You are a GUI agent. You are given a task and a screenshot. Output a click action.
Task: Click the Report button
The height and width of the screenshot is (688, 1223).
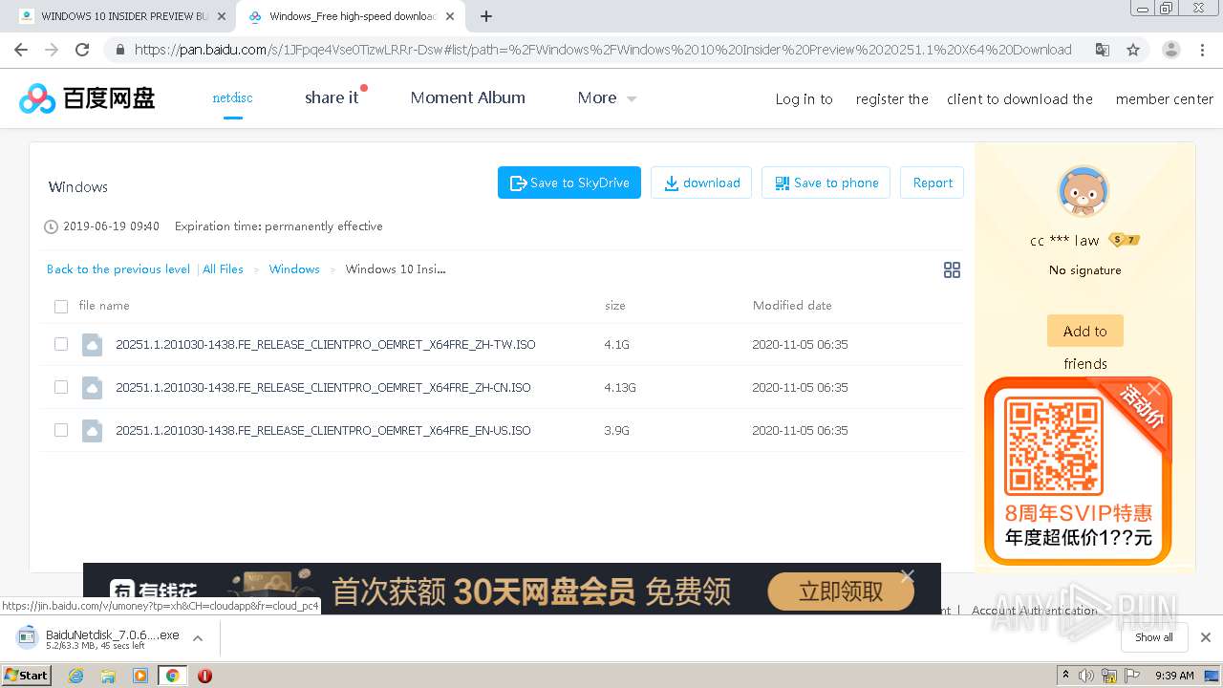coord(932,183)
